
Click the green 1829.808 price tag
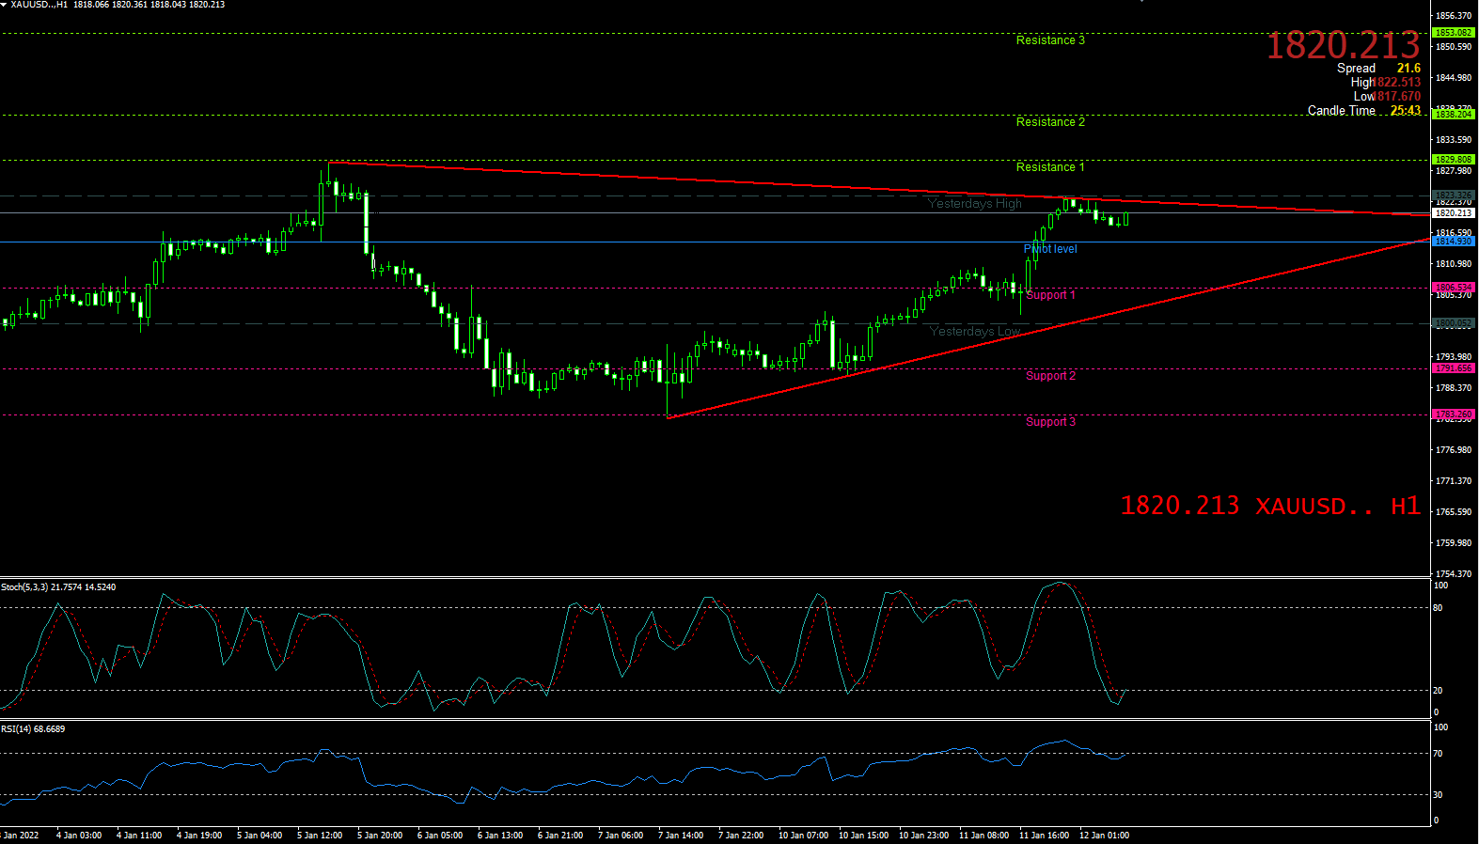point(1453,160)
